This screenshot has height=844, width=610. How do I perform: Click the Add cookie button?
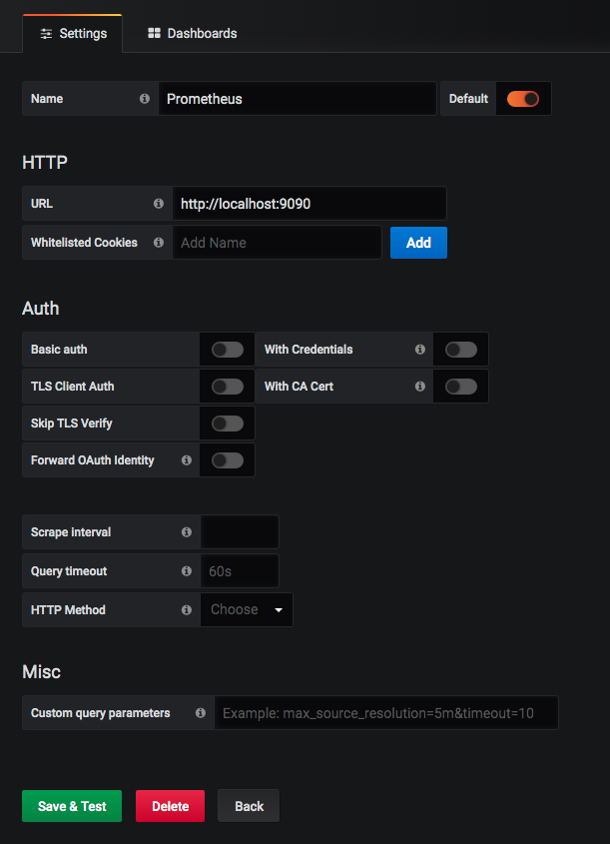point(418,243)
